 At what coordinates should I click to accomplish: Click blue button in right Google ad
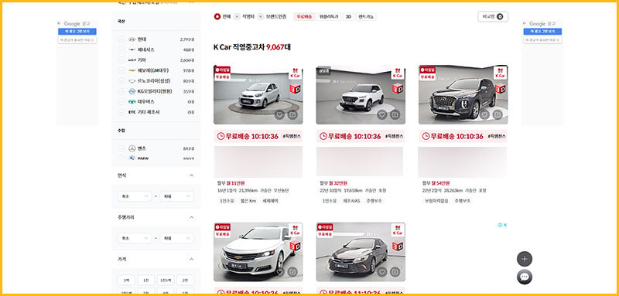[x=542, y=31]
